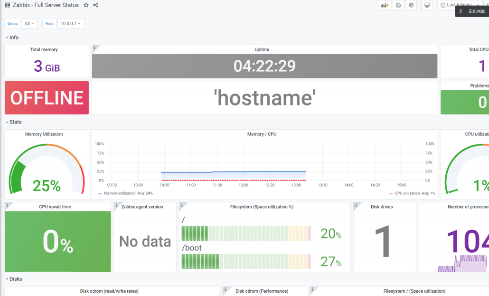Viewport: 489px width, 296px height.
Task: Click the 12:00 time axis label
Action: click(x=243, y=185)
